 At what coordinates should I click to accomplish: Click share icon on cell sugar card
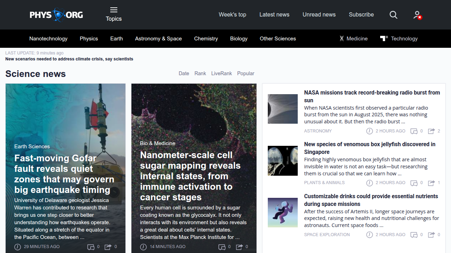pos(239,247)
